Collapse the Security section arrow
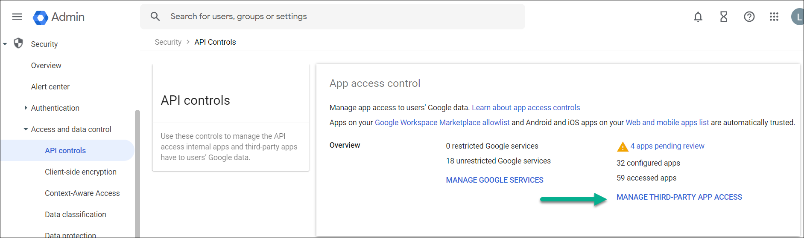 coord(5,44)
